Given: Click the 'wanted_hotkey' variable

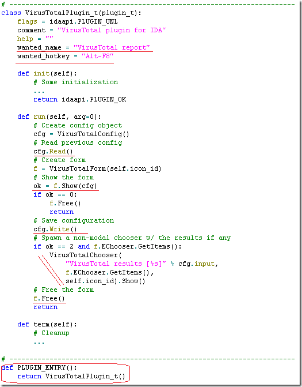Looking at the screenshot, I should click(43, 57).
